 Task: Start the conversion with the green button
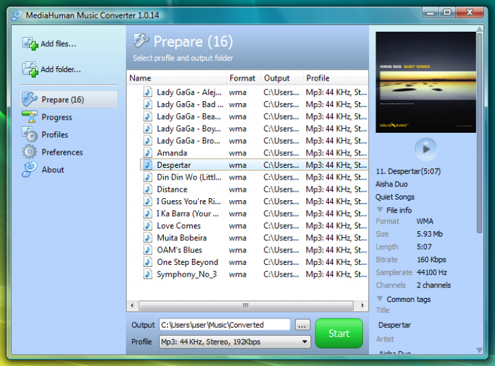(339, 334)
